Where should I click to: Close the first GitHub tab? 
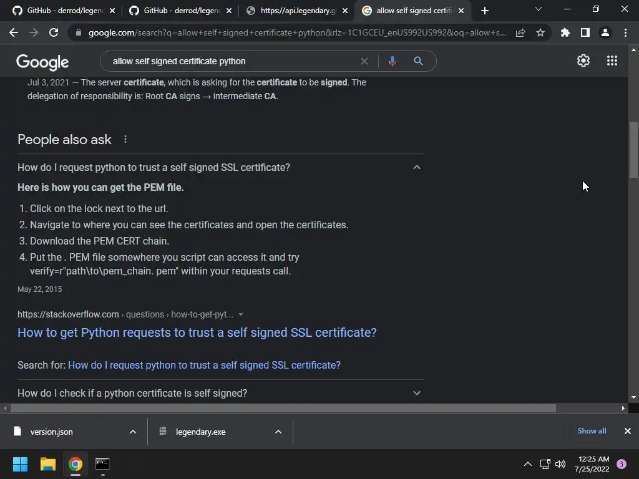(112, 11)
